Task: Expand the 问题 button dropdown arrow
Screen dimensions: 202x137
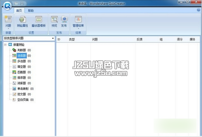Action: click(8, 28)
